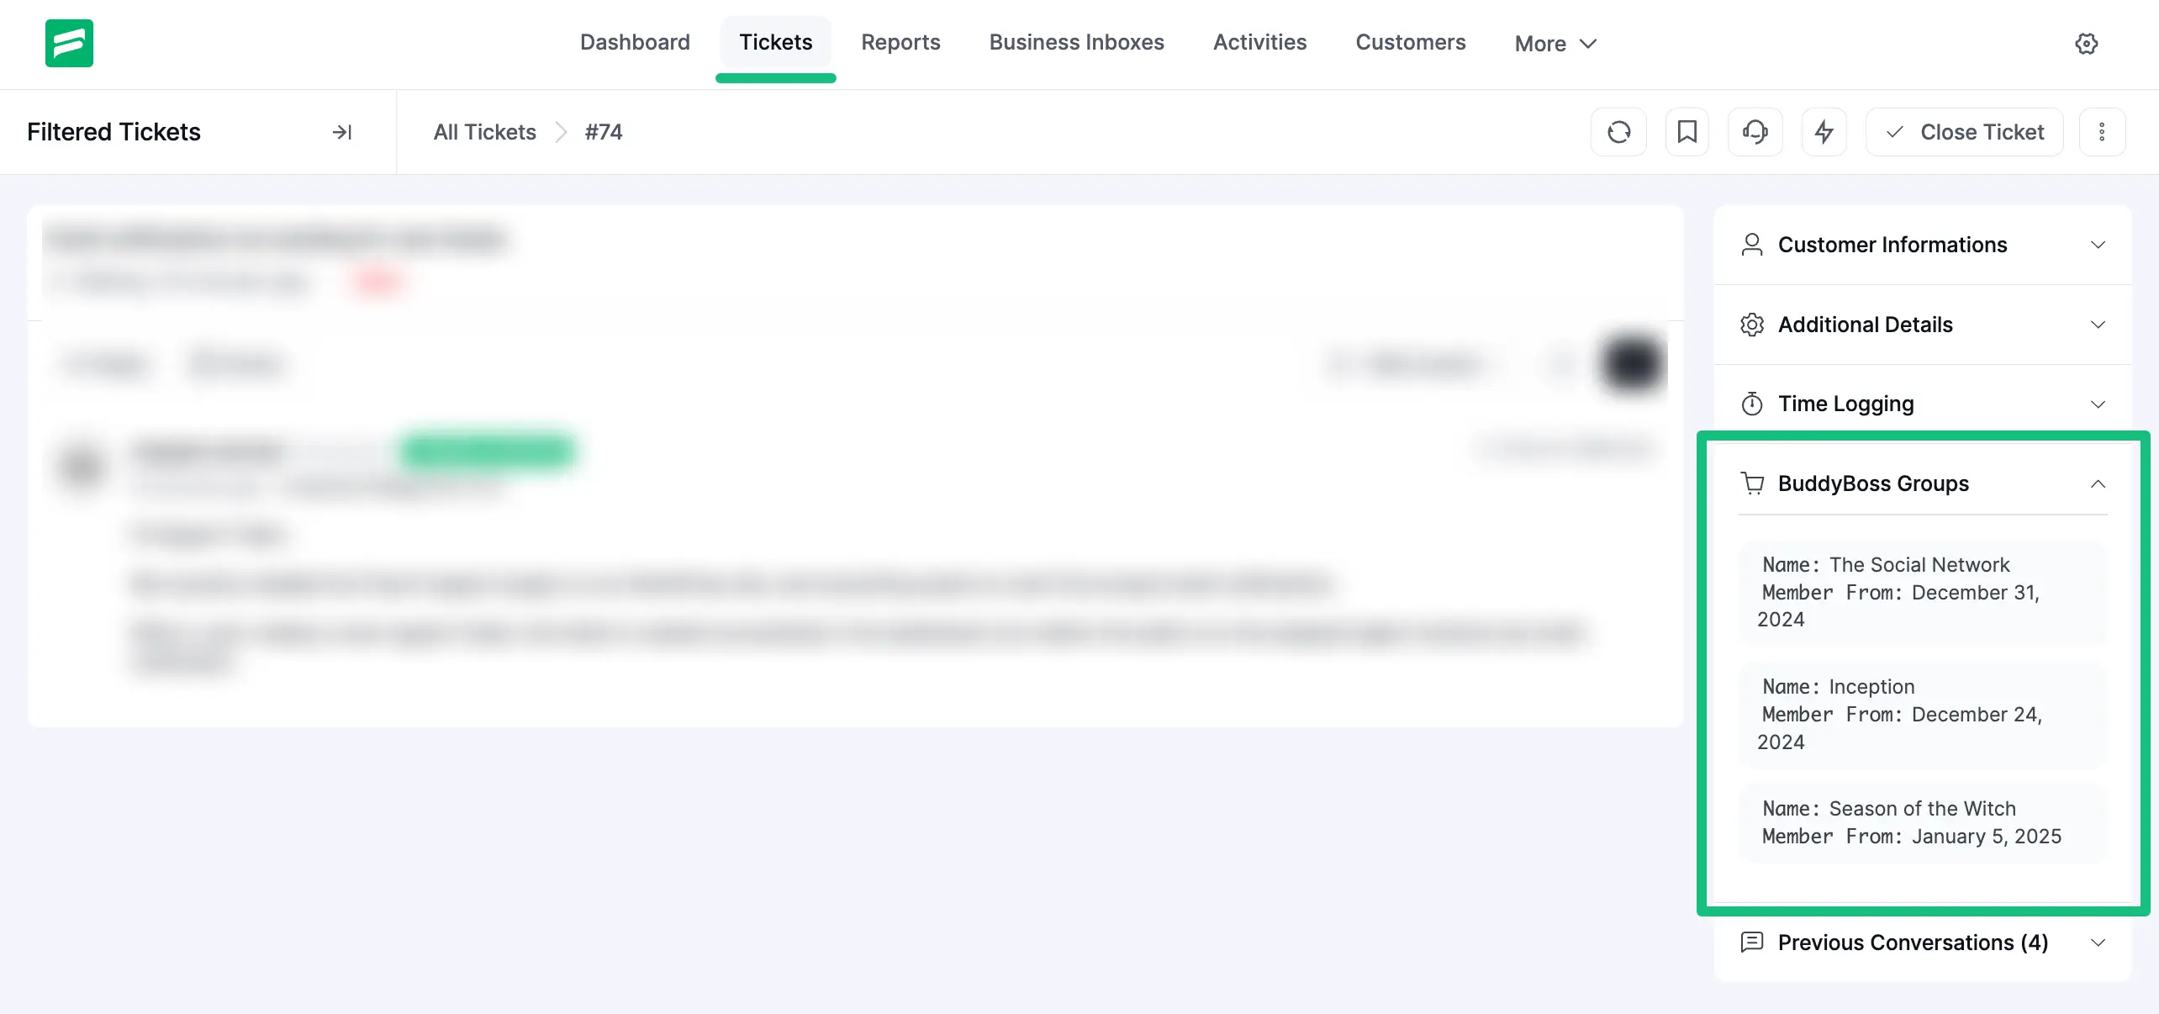This screenshot has width=2159, height=1014.
Task: Open agent assignment headset icon
Action: [1755, 132]
